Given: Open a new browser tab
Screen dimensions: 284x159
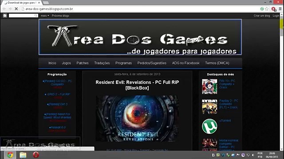Looking at the screenshot, I should coord(46,3).
